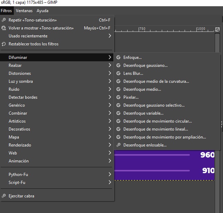Screen dimensions: 223x213
Task: Expand the Combinar submenu arrow
Action: (110, 113)
